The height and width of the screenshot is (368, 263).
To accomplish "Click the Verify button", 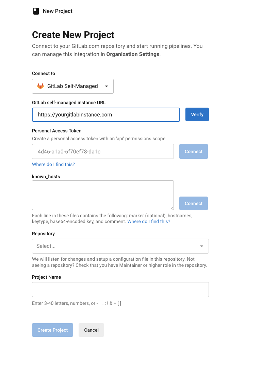I will point(197,114).
